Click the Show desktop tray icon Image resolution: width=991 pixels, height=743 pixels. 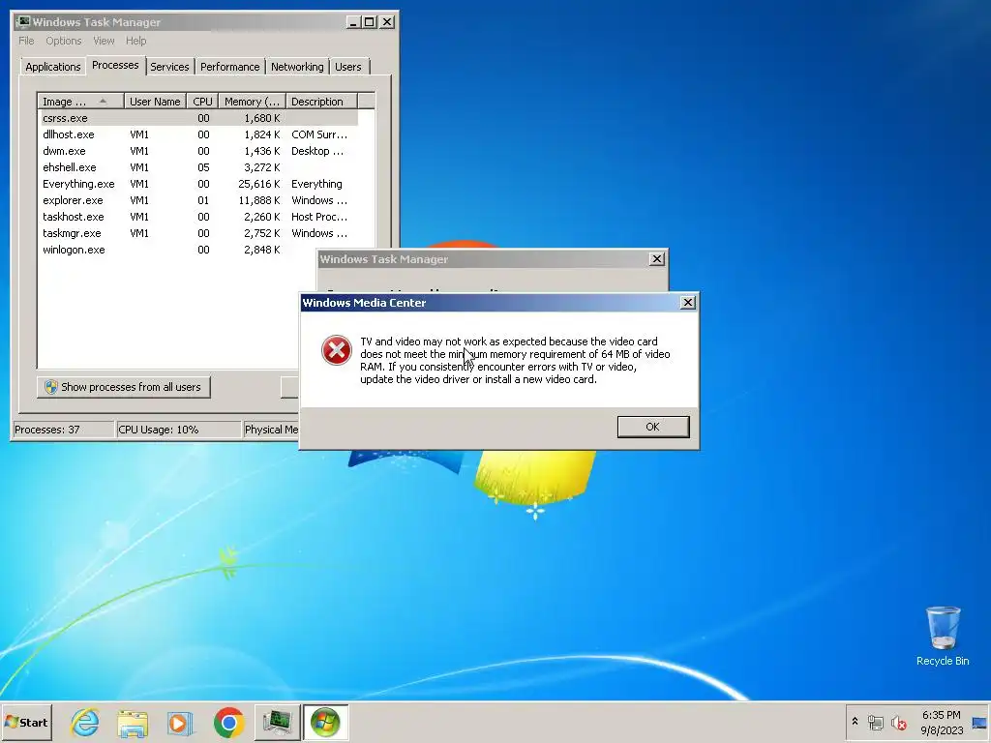click(979, 722)
